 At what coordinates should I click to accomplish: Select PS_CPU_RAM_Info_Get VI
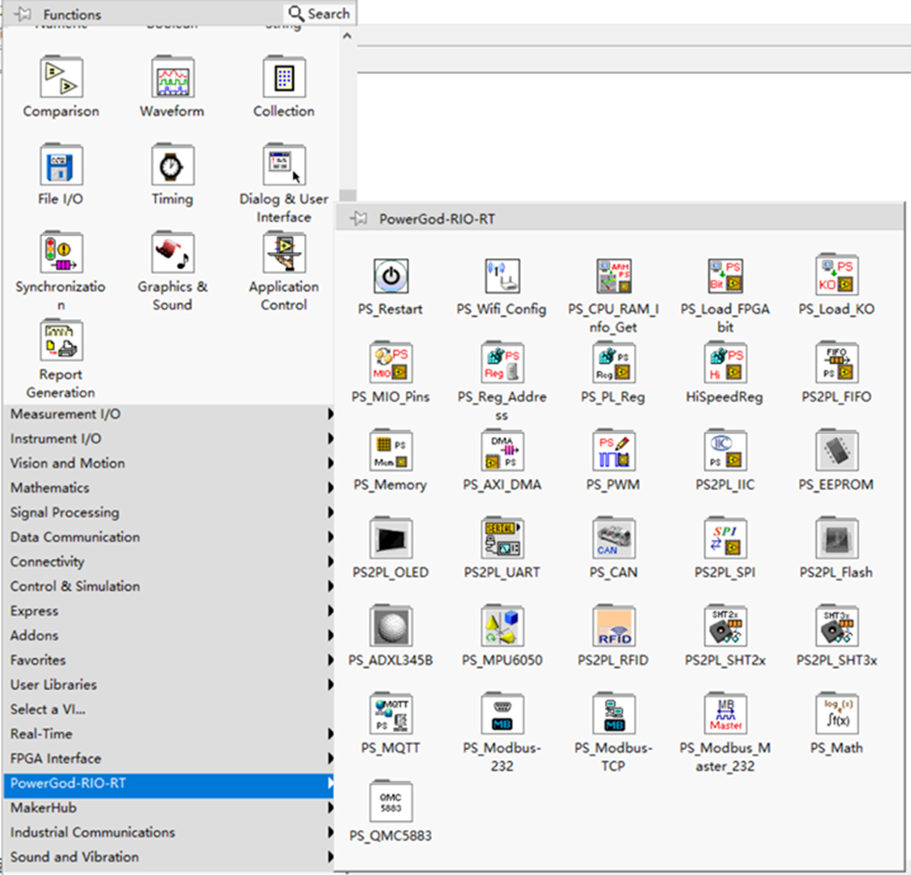point(613,276)
